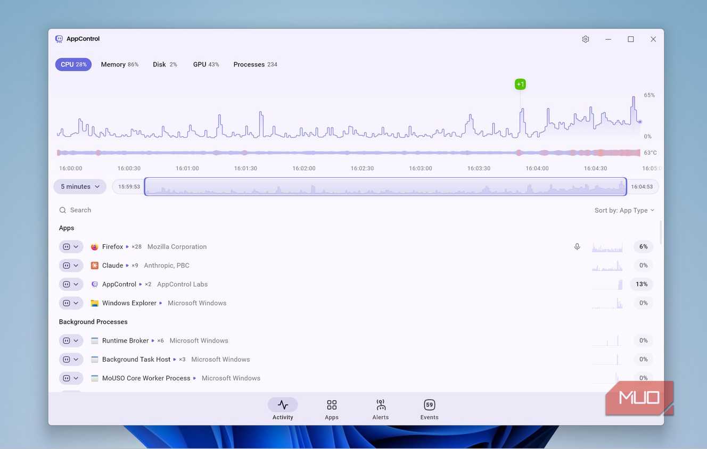The width and height of the screenshot is (707, 449).
Task: Click the AppControl logo in the title bar
Action: point(59,39)
